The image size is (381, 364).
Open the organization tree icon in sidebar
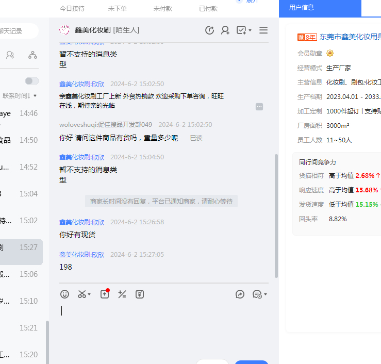point(32,55)
